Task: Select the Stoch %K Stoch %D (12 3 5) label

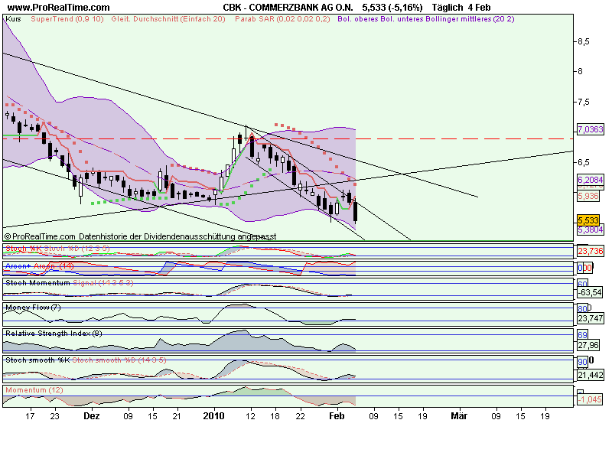Action: click(57, 248)
